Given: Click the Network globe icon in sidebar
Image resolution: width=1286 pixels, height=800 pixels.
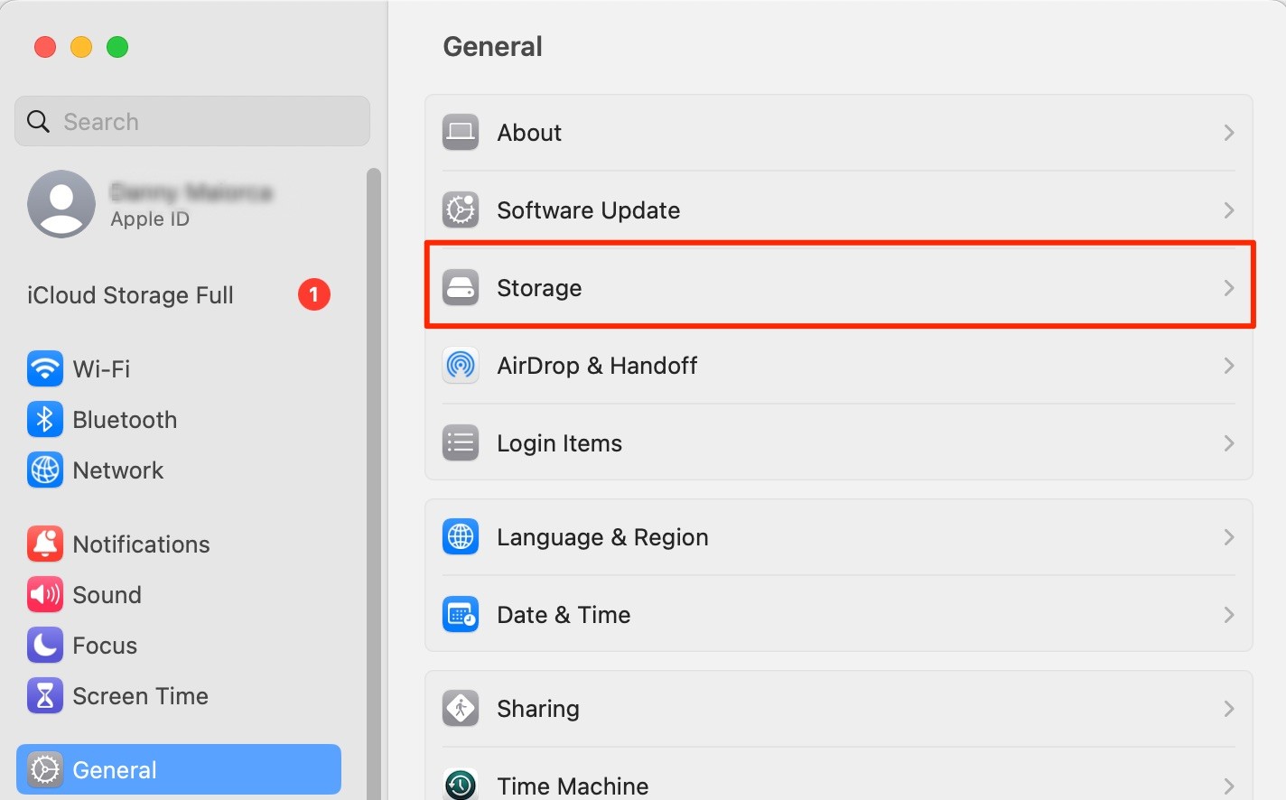Looking at the screenshot, I should pyautogui.click(x=45, y=470).
